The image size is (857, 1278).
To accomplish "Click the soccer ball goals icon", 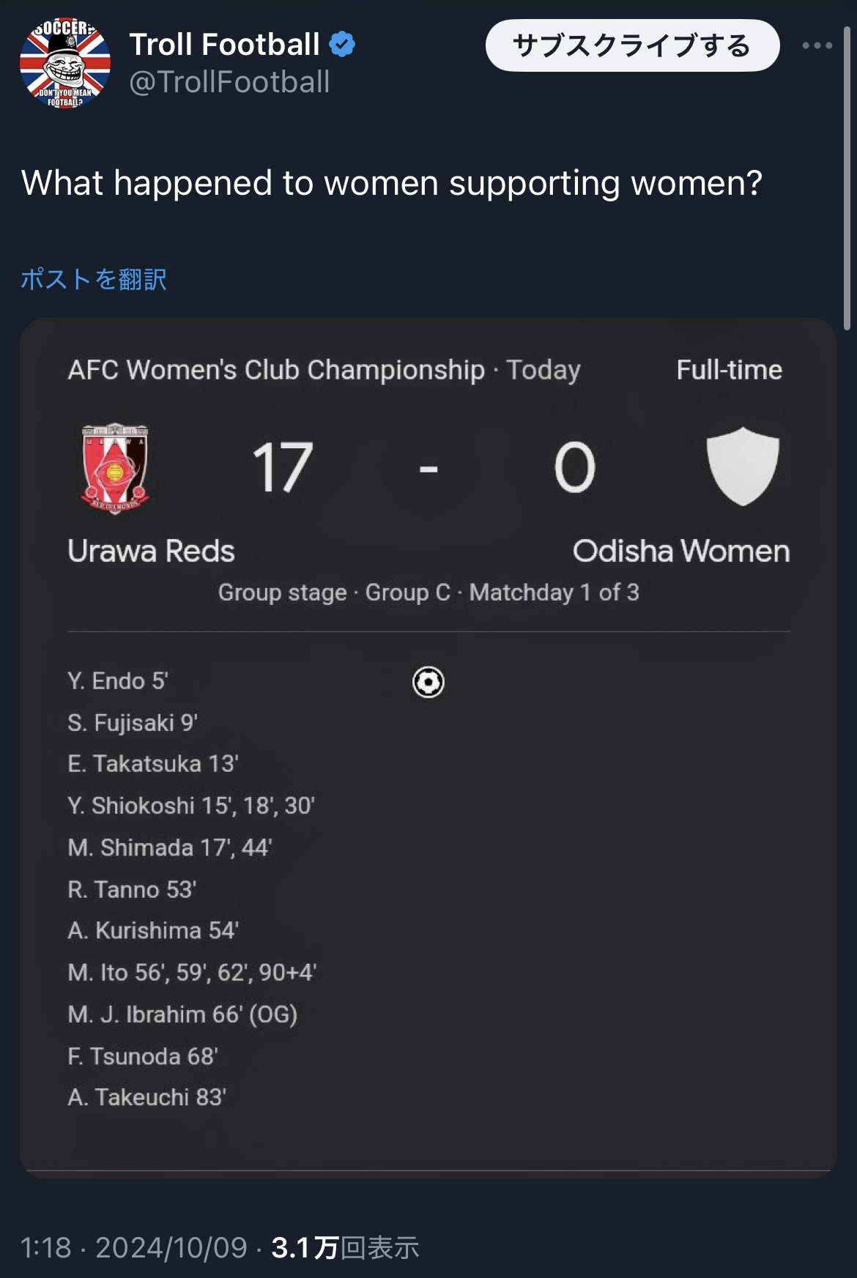I will 428,682.
